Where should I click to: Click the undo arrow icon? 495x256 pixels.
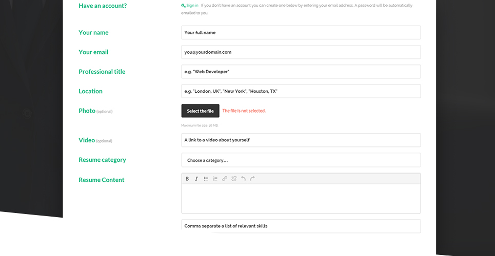pyautogui.click(x=243, y=179)
